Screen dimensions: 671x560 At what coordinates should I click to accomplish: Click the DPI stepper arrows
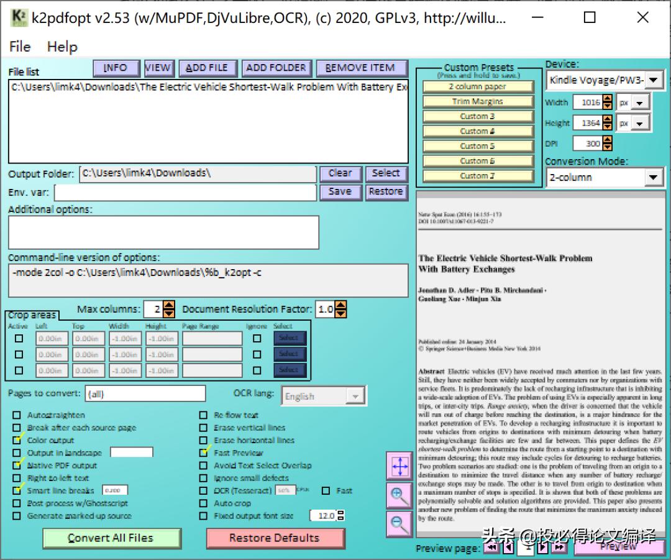(607, 143)
